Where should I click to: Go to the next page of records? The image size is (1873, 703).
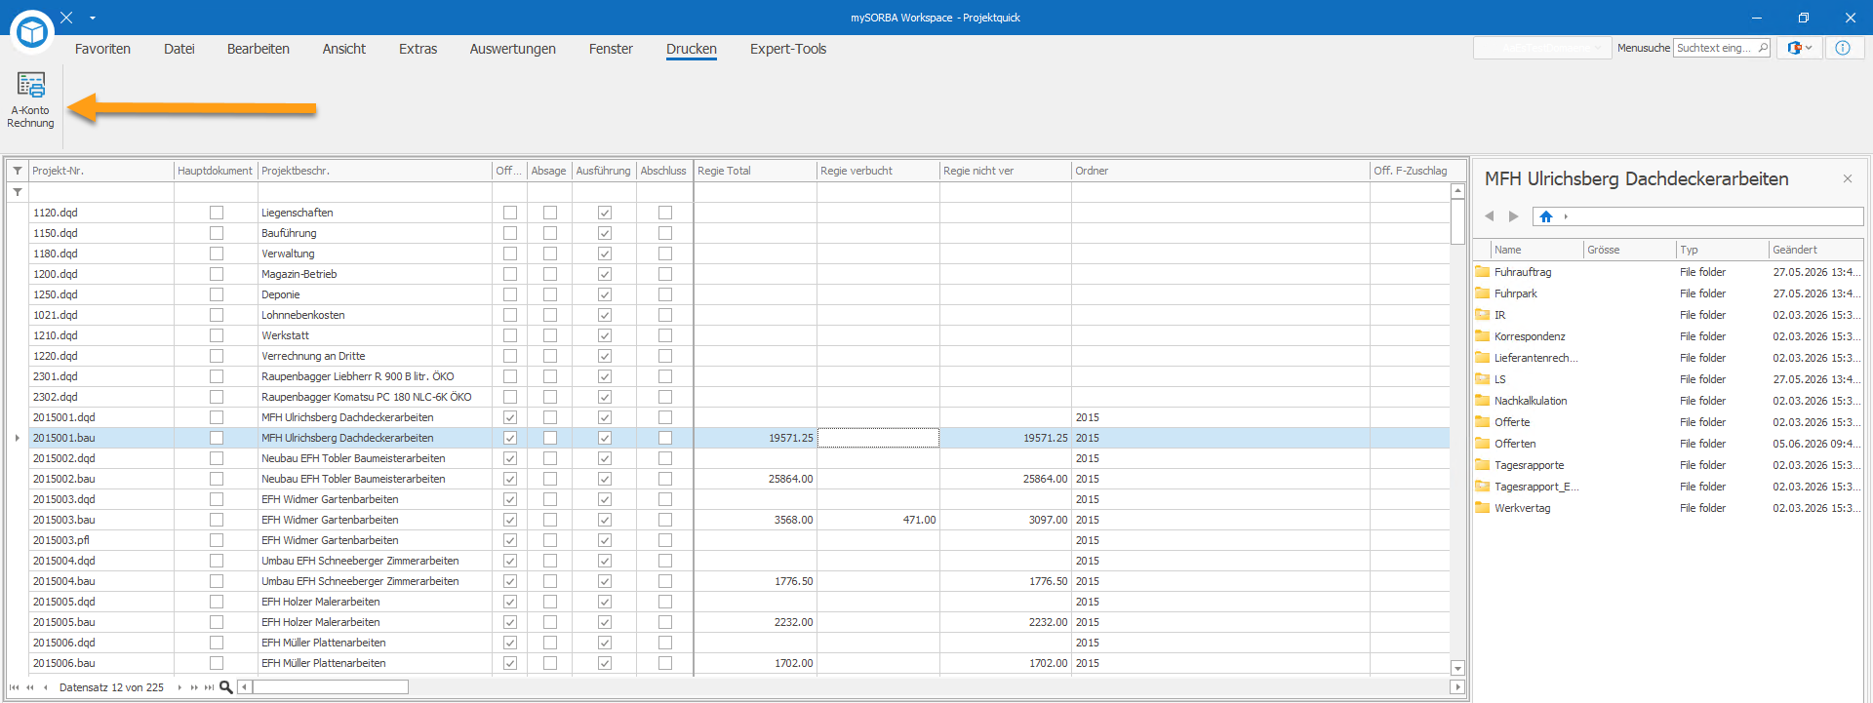194,687
